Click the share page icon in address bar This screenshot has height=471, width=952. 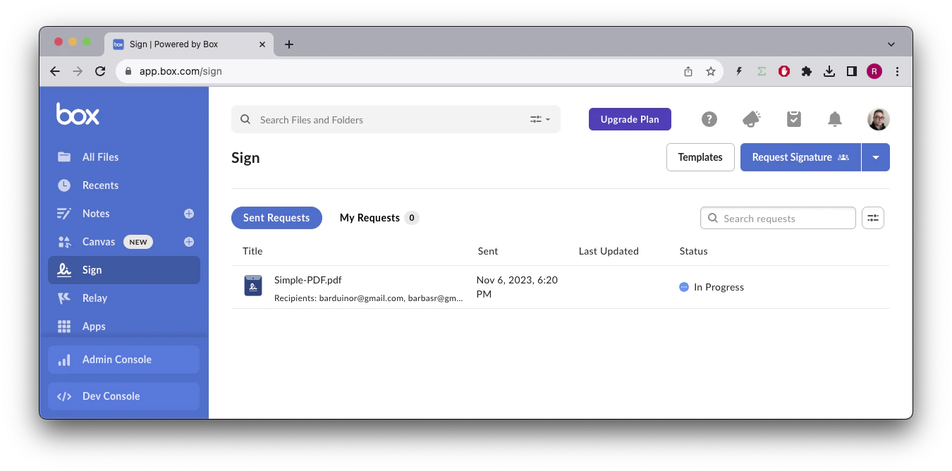(688, 71)
